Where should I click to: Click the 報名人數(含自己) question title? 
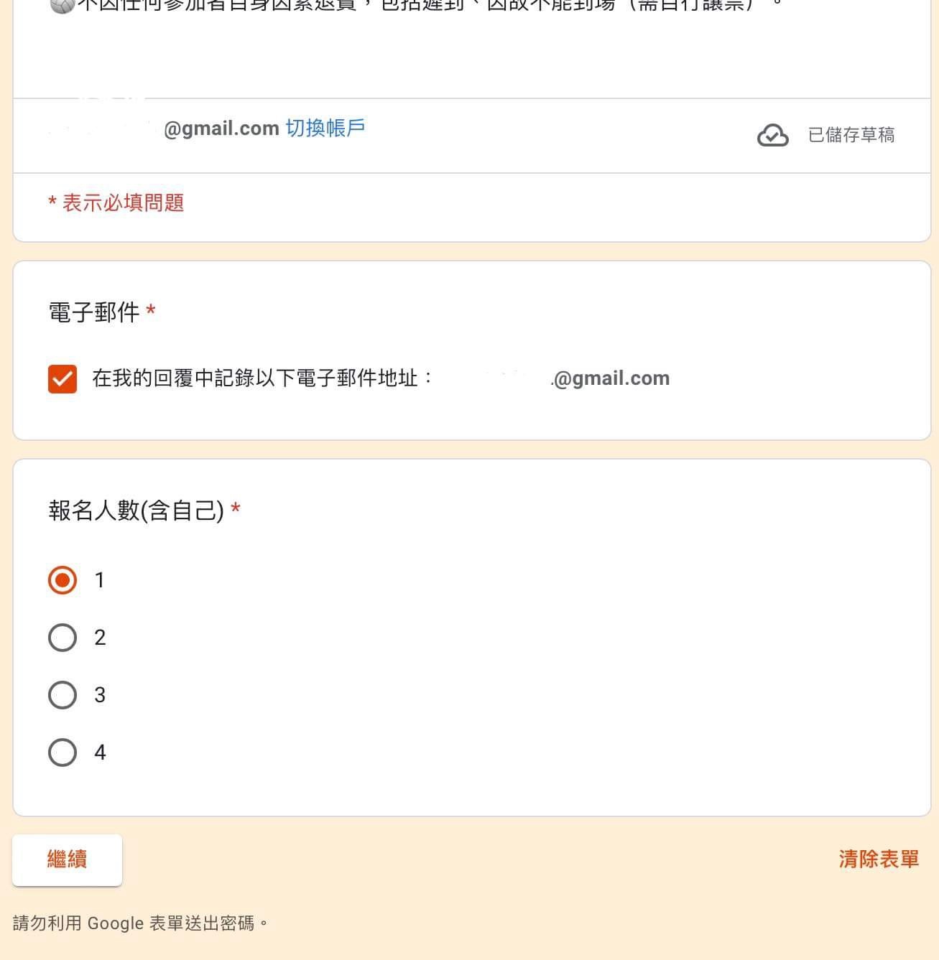point(136,511)
